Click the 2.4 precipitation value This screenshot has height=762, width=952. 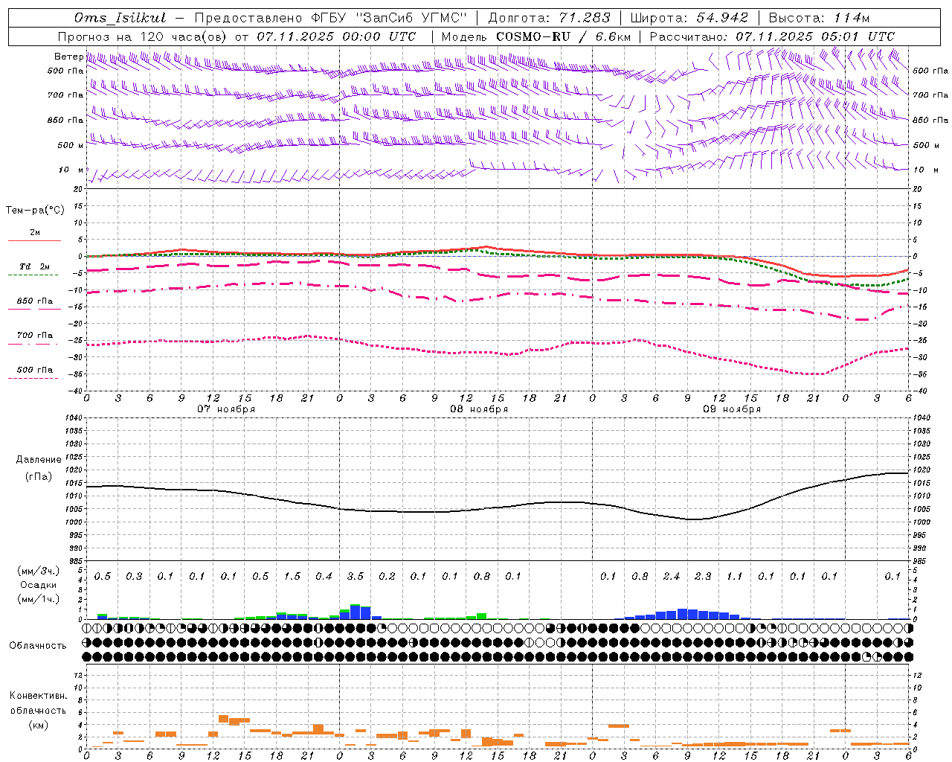click(x=672, y=577)
